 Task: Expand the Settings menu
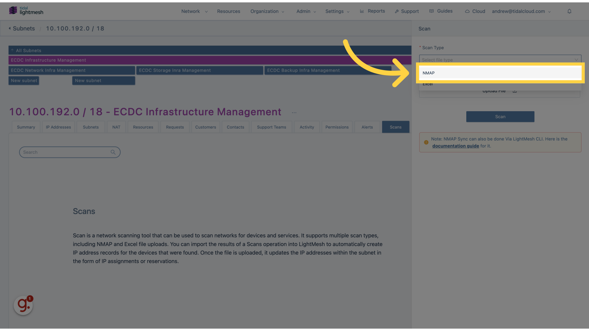point(337,11)
